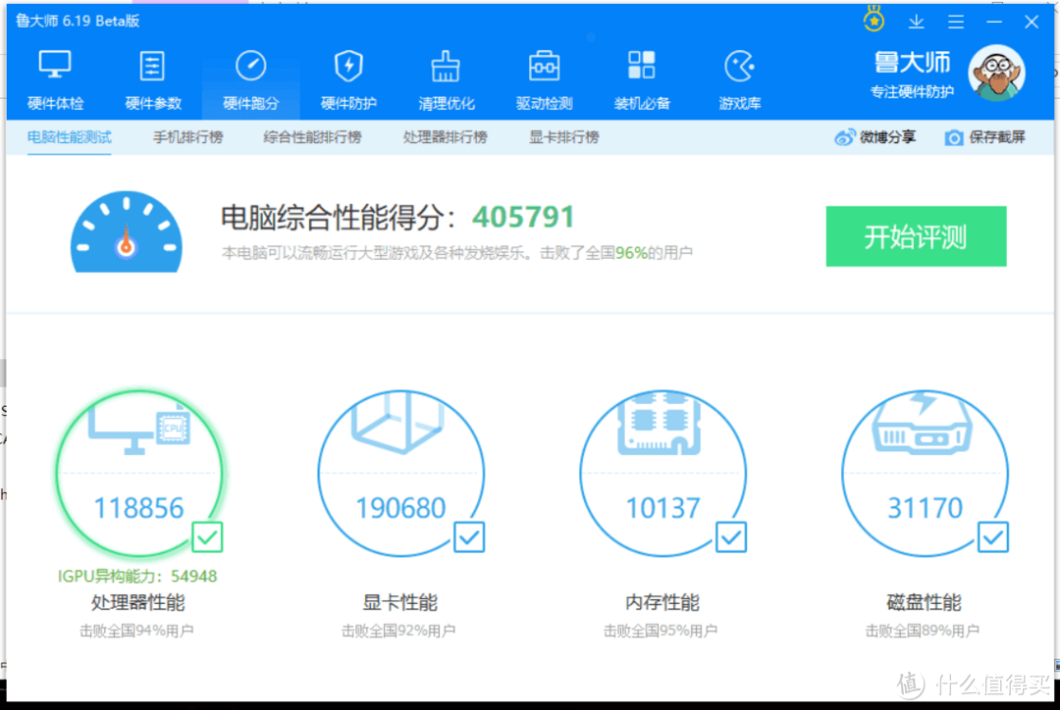Screen dimensions: 1060x710
Task: Click IGPU异构能力: 54948 text
Action: point(137,577)
